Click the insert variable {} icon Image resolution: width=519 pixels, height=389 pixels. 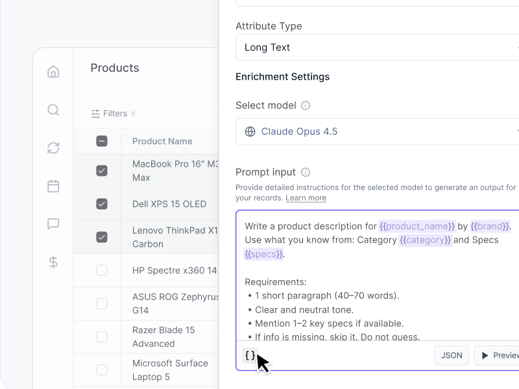[x=249, y=355]
